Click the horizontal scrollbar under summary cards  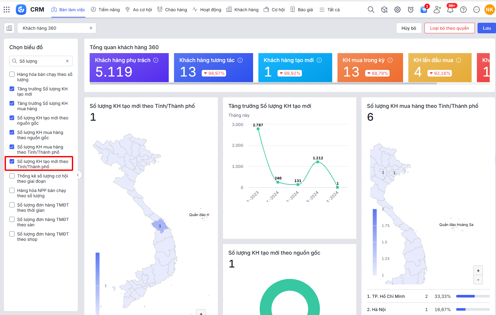tap(263, 83)
